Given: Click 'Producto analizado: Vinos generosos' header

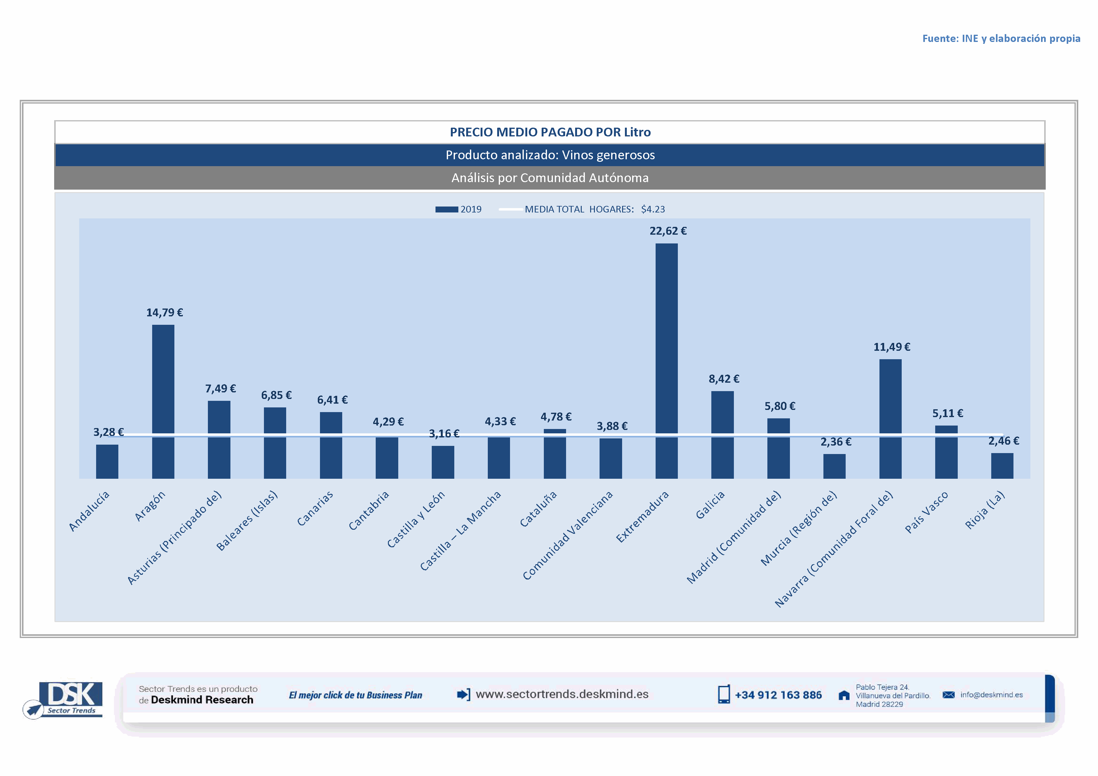Looking at the screenshot, I should [550, 155].
